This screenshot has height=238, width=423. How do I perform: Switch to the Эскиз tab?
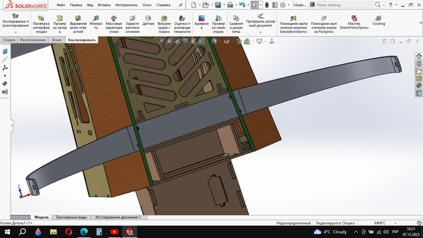56,40
